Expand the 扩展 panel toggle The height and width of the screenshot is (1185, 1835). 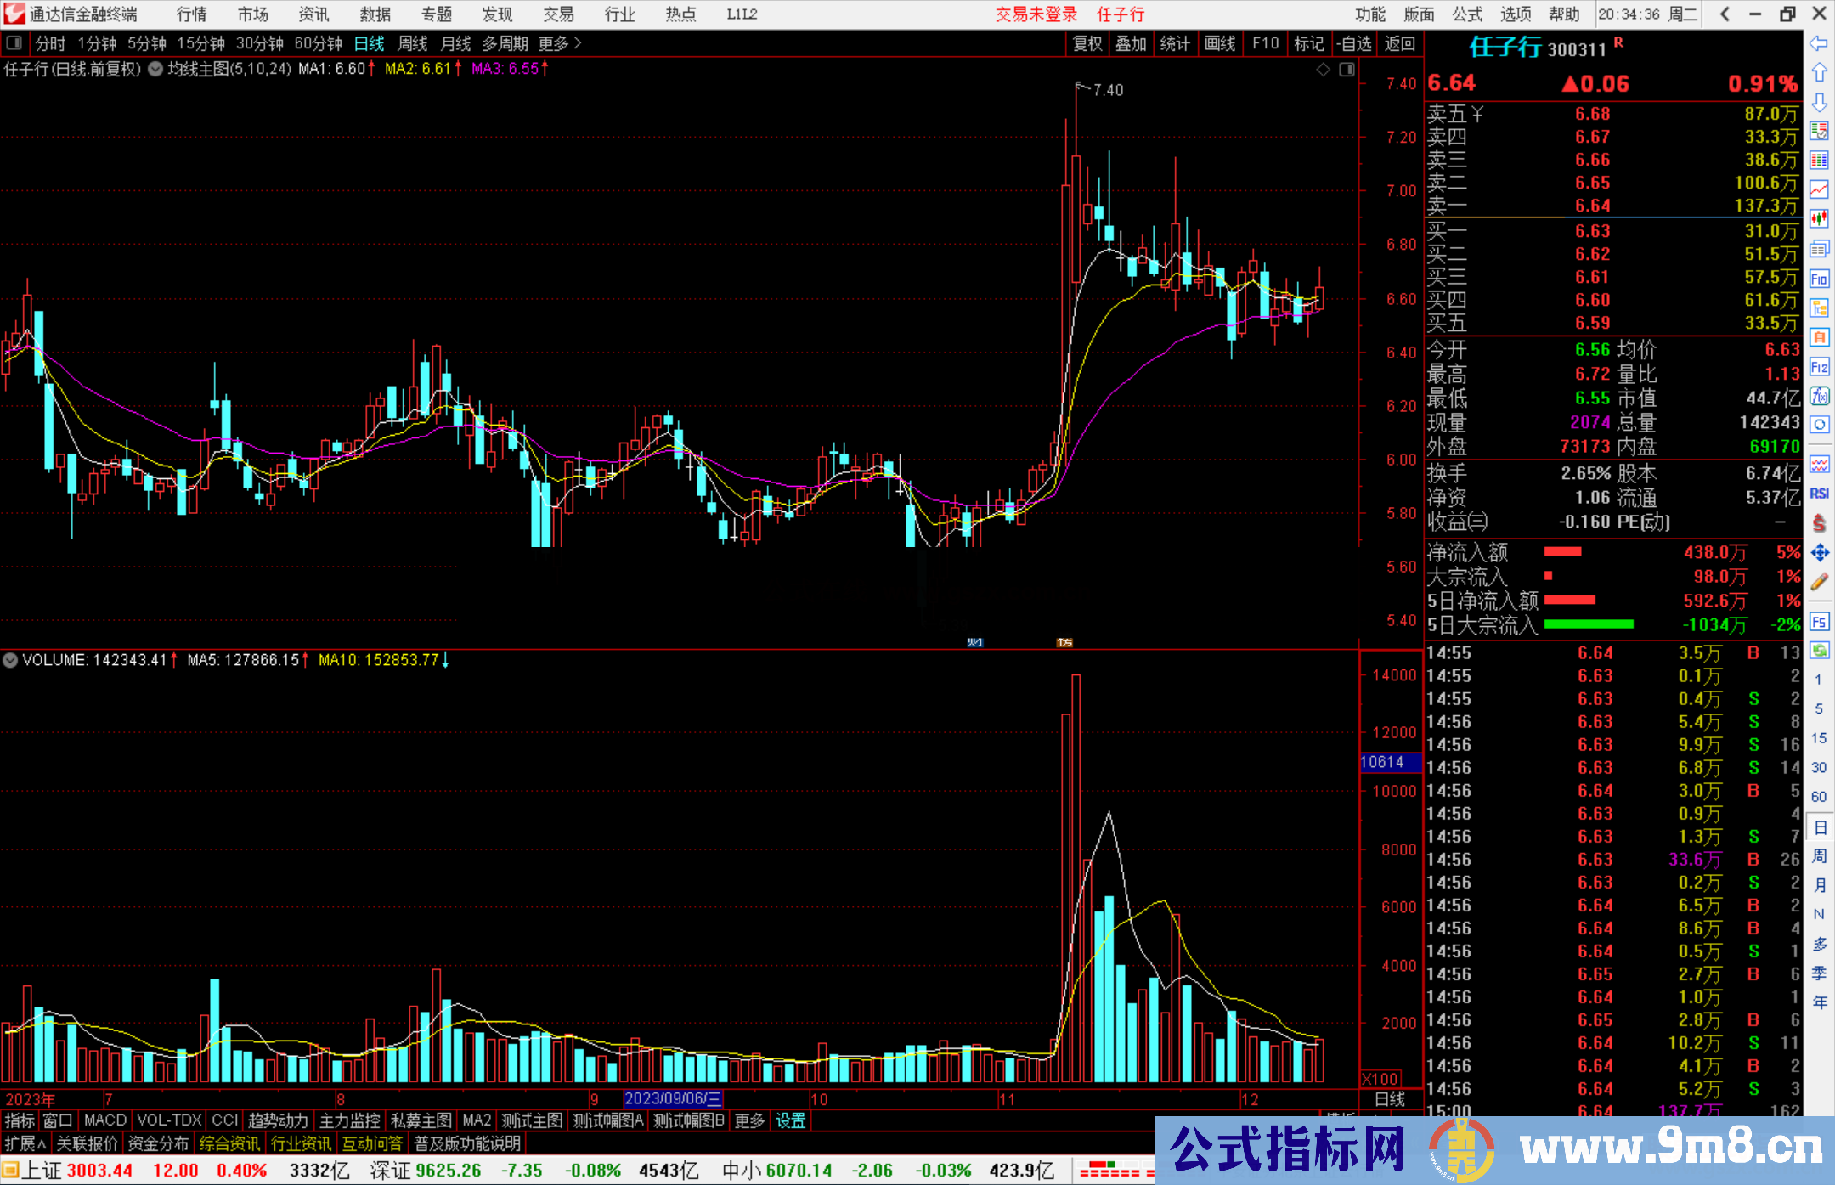25,1143
